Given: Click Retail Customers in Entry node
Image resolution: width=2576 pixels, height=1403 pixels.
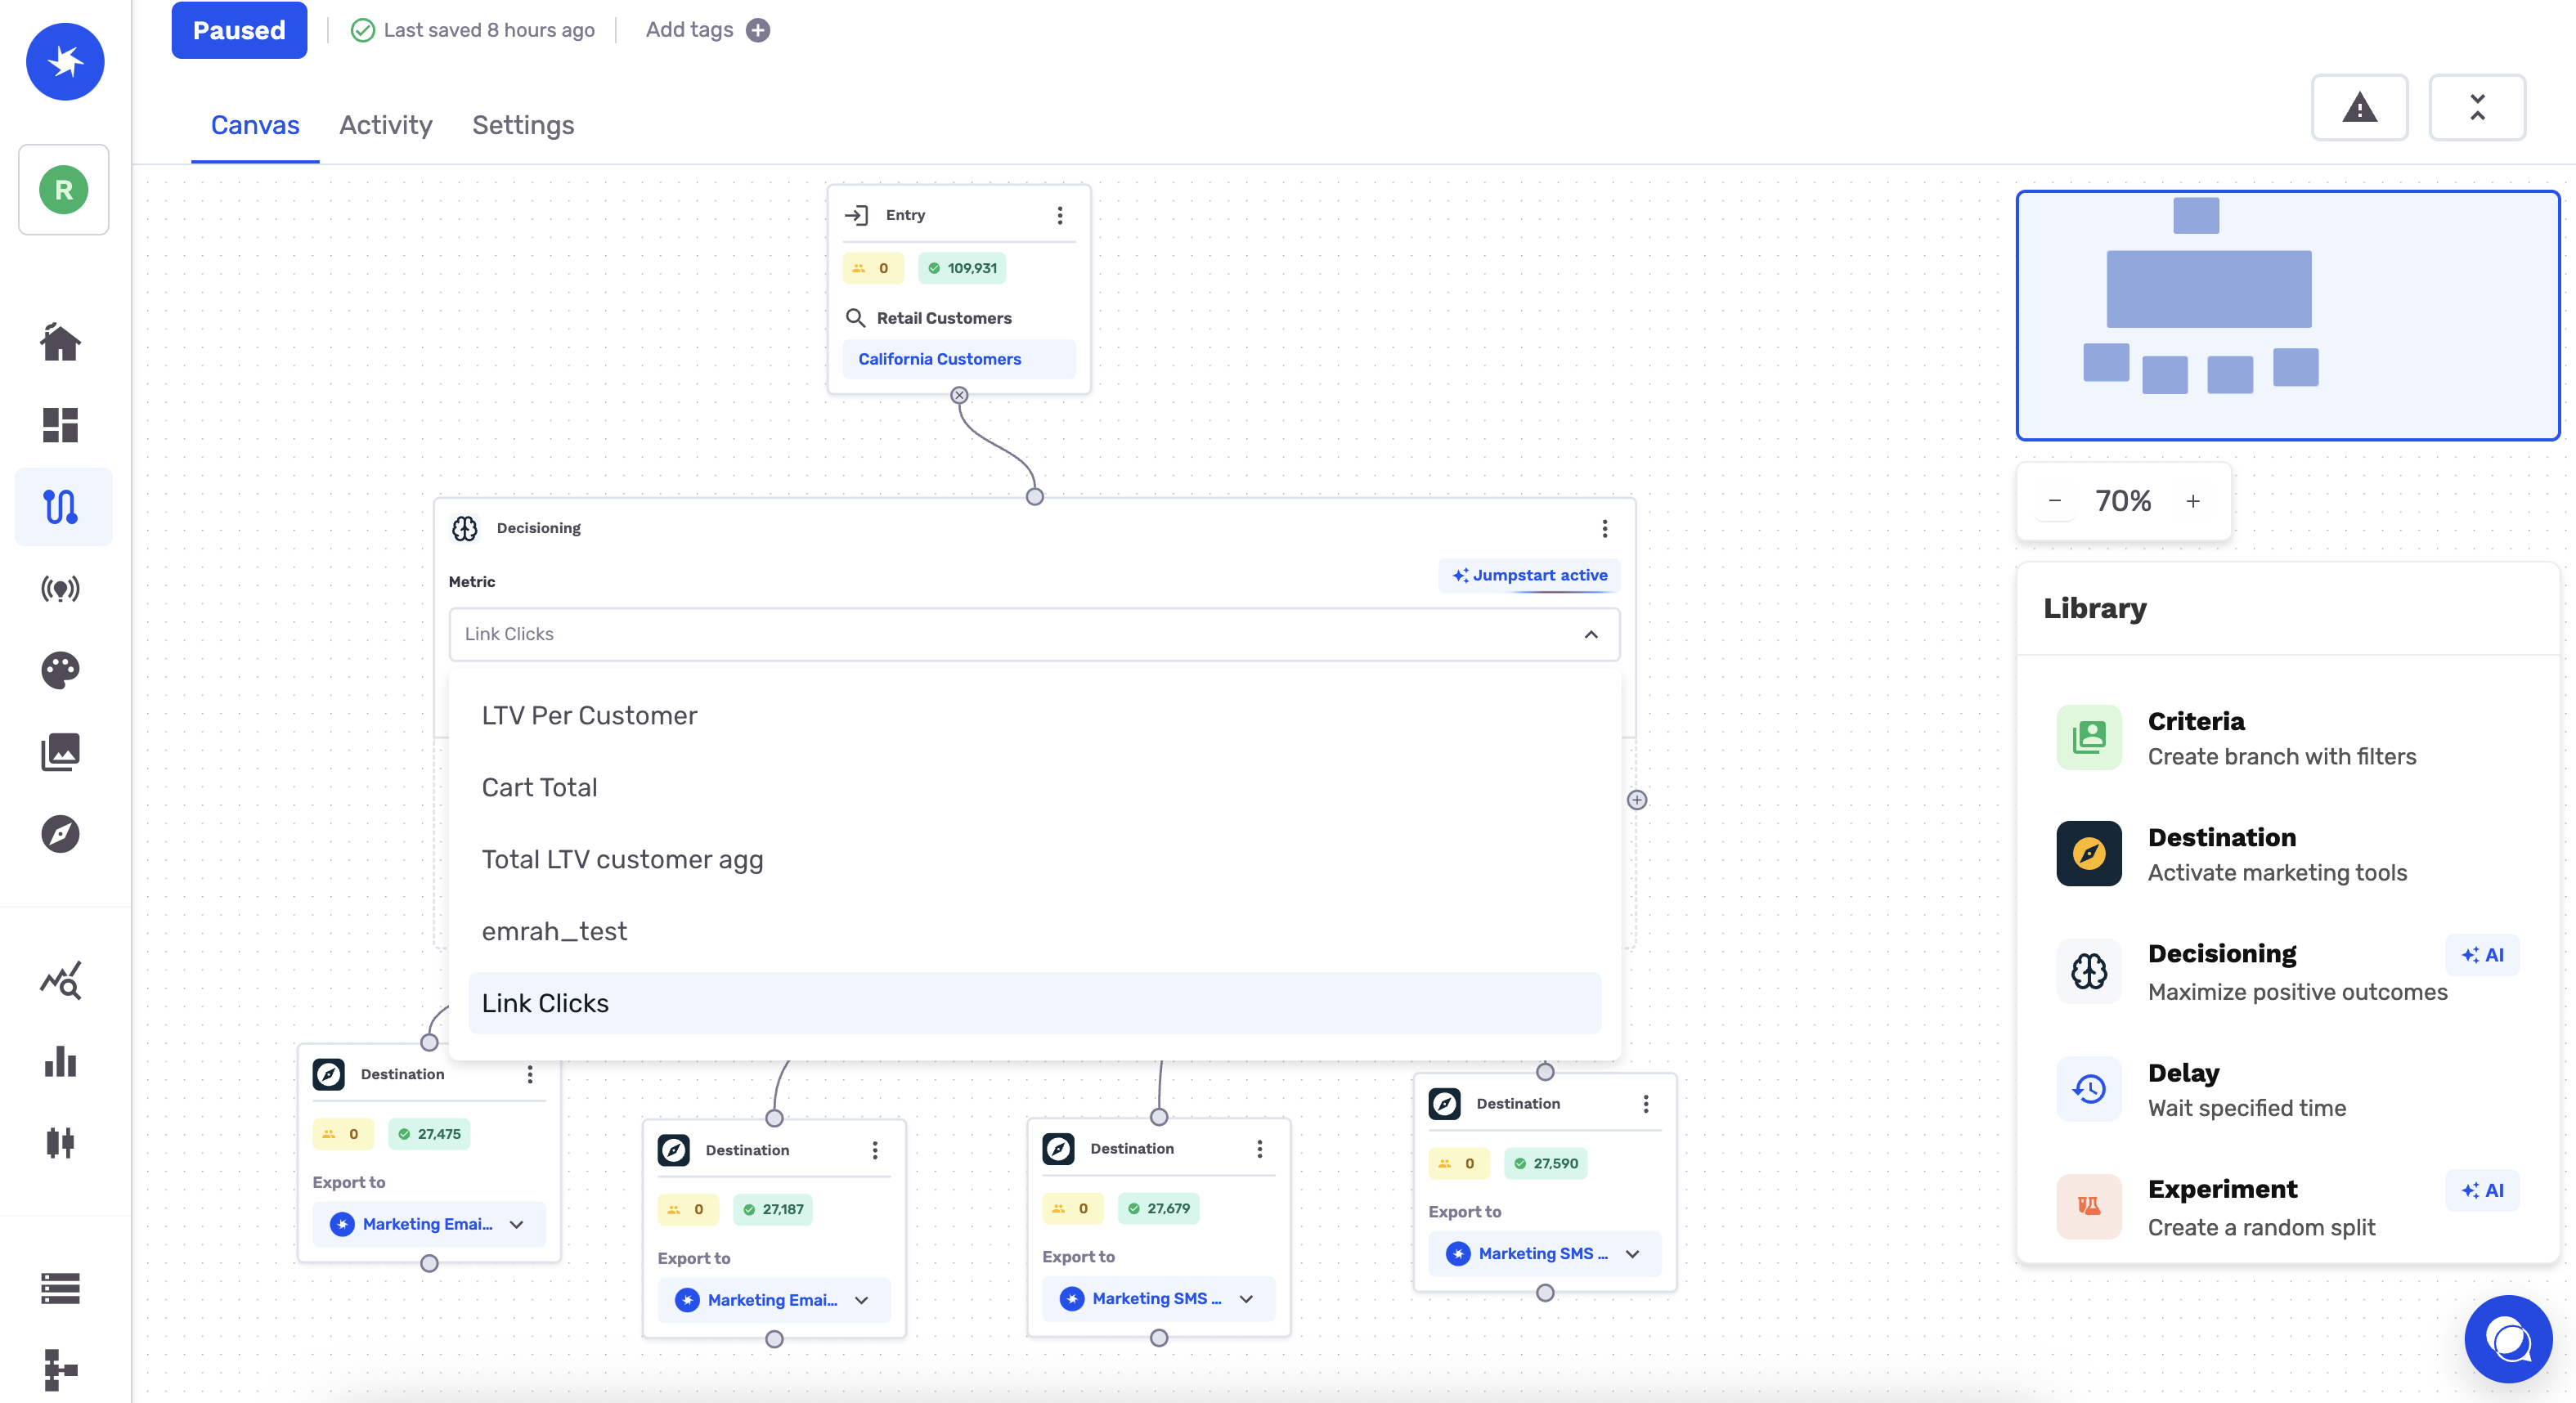Looking at the screenshot, I should 944,318.
